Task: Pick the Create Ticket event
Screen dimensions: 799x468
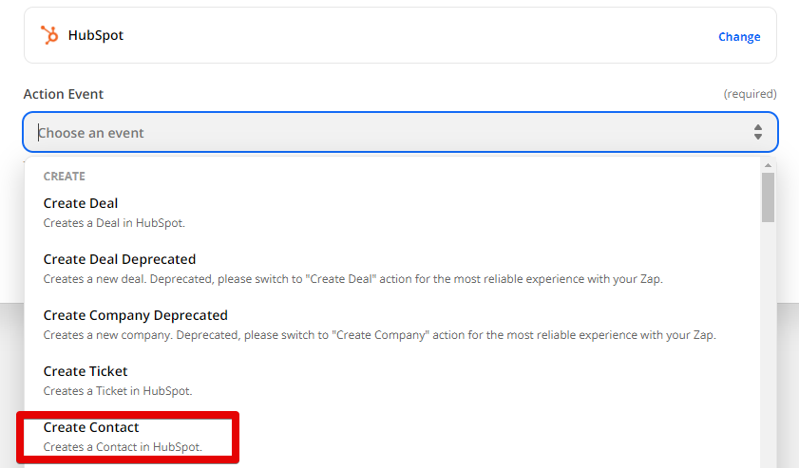Action: 391,381
